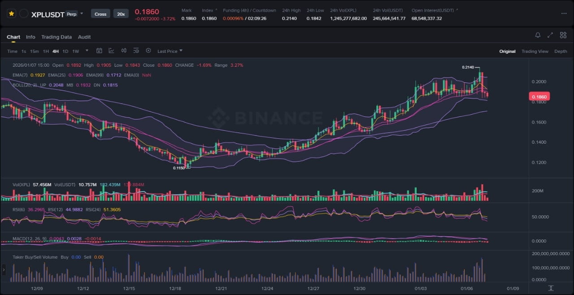
Task: Open the three-dot more options menu
Action: tap(564, 14)
